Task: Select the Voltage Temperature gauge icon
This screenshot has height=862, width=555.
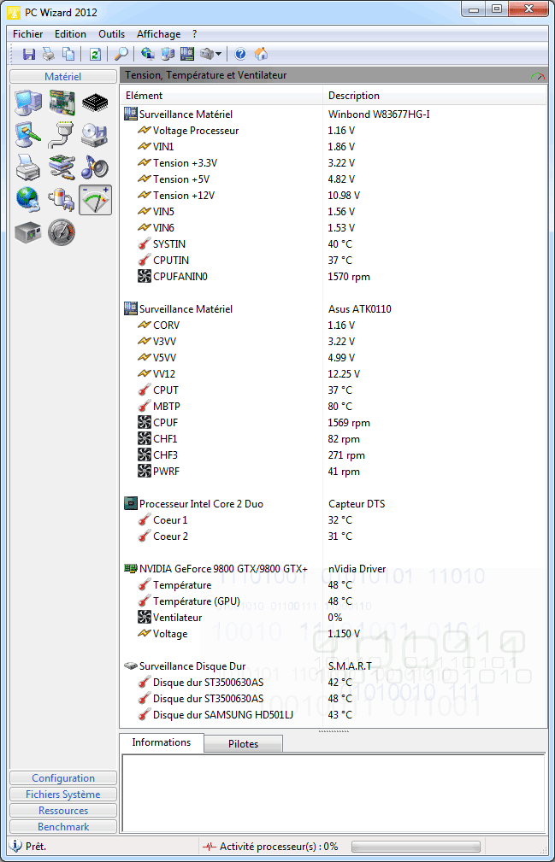Action: (95, 200)
